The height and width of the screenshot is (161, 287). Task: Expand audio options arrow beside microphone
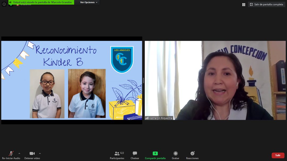click(19, 153)
